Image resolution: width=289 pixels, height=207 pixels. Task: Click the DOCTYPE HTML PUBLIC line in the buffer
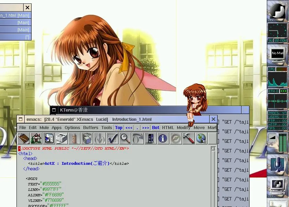click(74, 148)
